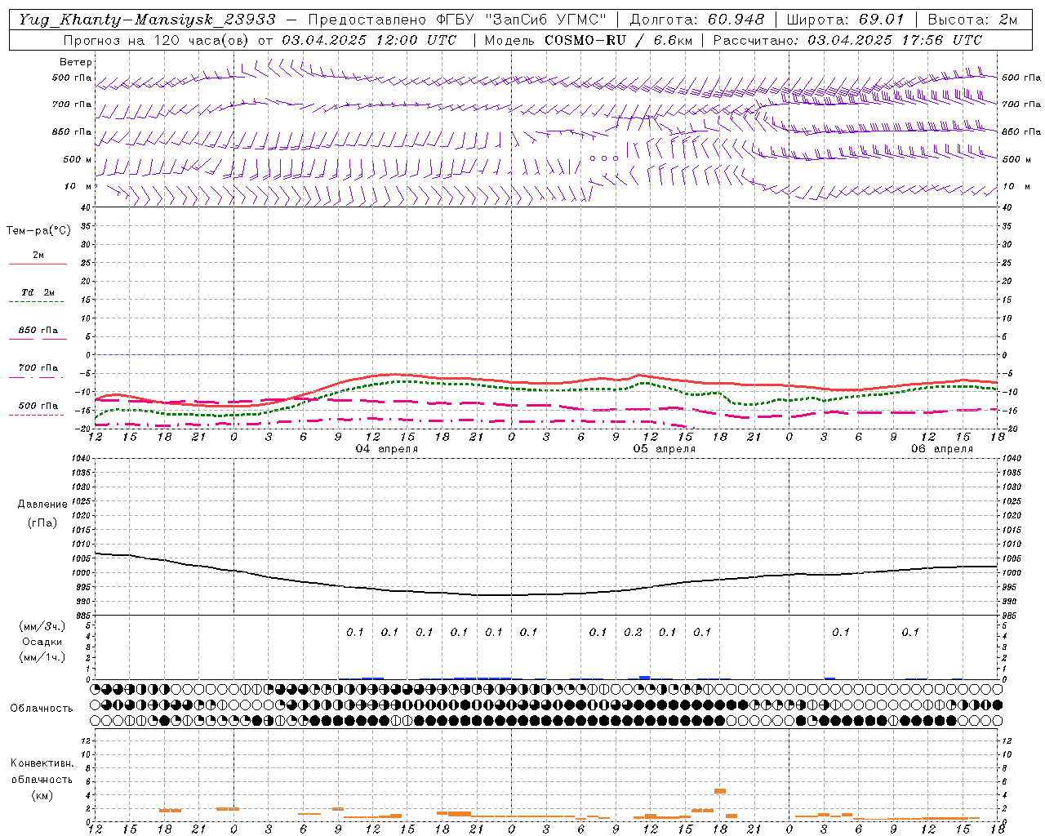
Task: Click the 'Долгота: 60.948' header field
Action: (697, 20)
